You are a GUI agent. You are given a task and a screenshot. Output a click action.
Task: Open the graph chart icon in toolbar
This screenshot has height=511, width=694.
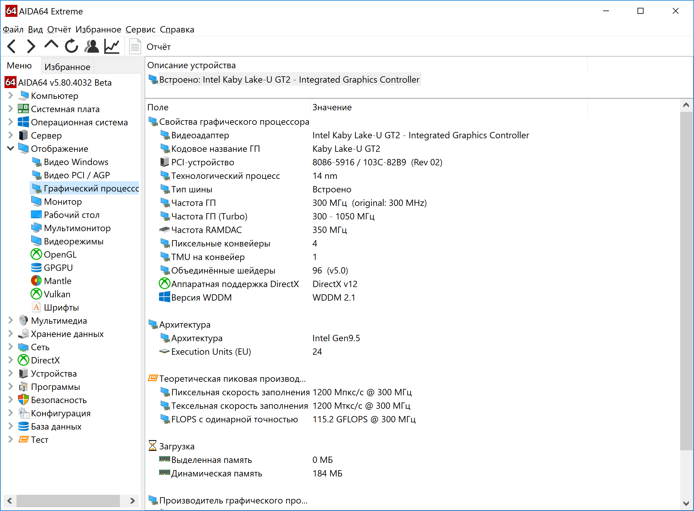(x=112, y=46)
